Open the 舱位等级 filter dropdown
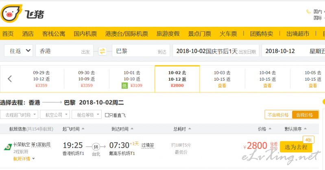325x170 pixels. pyautogui.click(x=87, y=115)
